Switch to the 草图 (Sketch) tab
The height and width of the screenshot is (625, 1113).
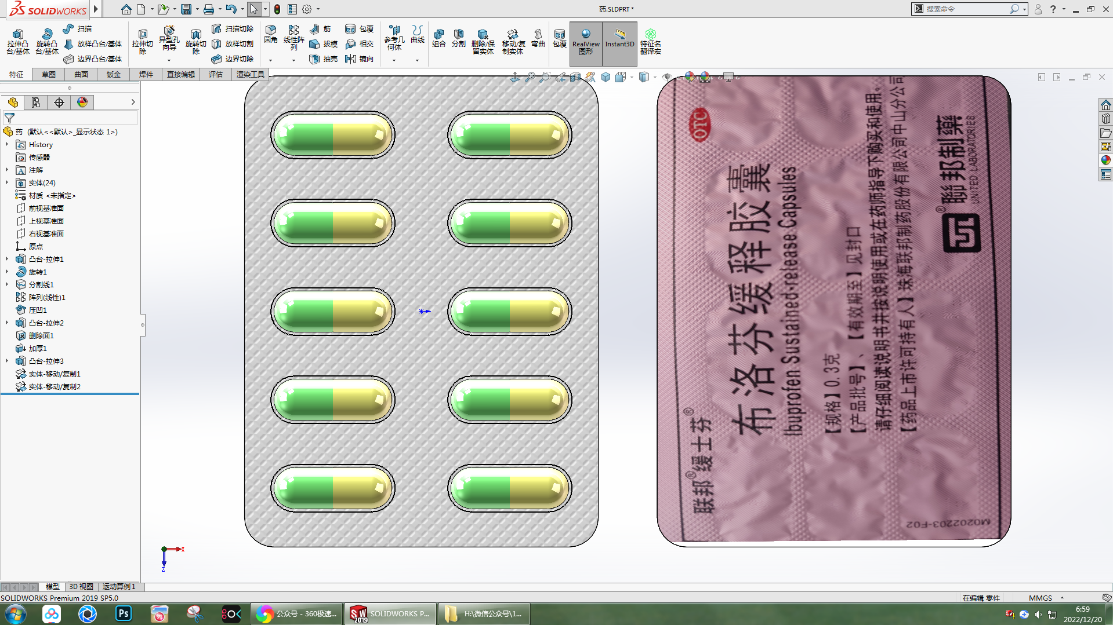click(x=49, y=74)
